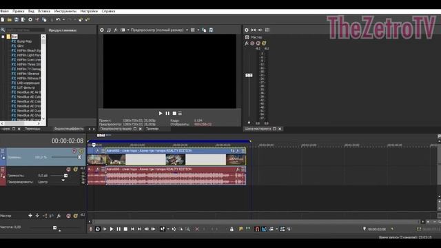Enable snapping magnet icon
The width and height of the screenshot is (441, 248).
tap(257, 229)
